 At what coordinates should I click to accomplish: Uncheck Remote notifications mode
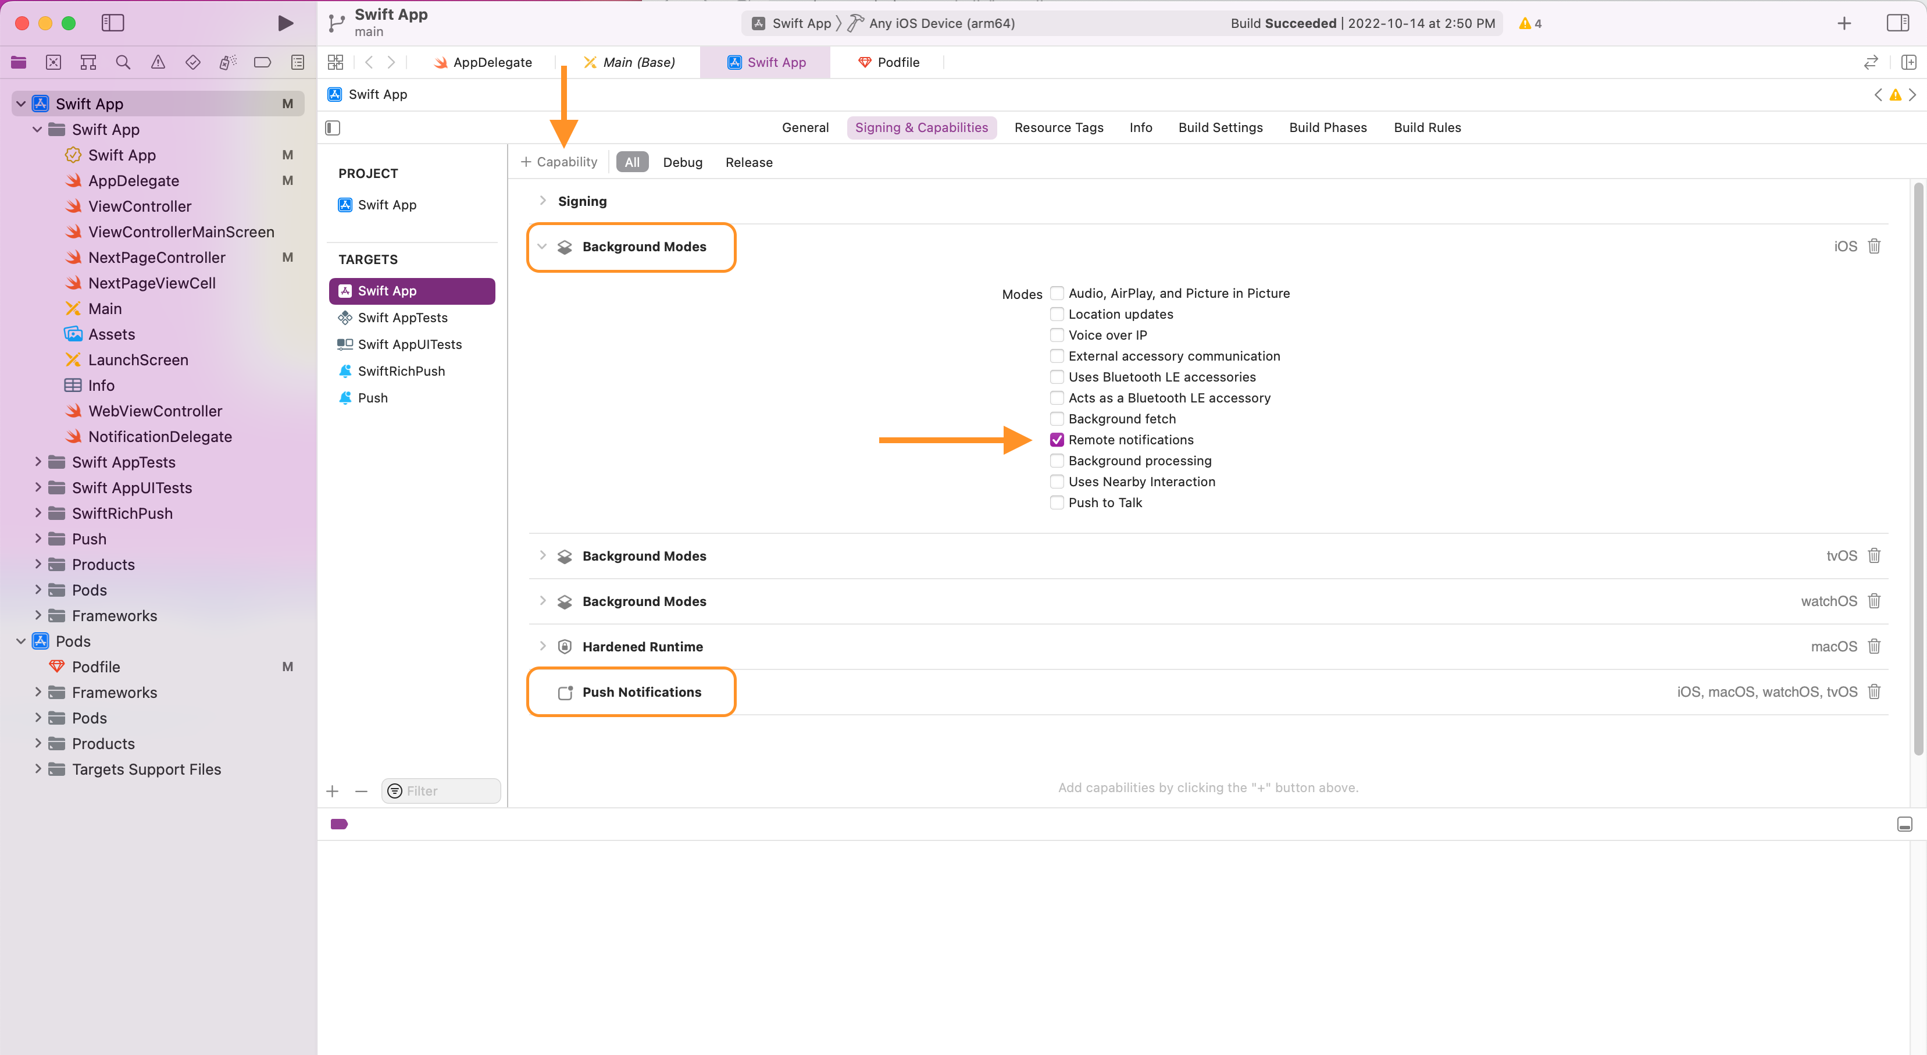pyautogui.click(x=1057, y=439)
